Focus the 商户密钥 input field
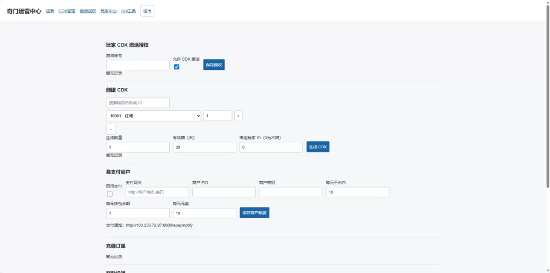The height and width of the screenshot is (273, 550). 291,192
